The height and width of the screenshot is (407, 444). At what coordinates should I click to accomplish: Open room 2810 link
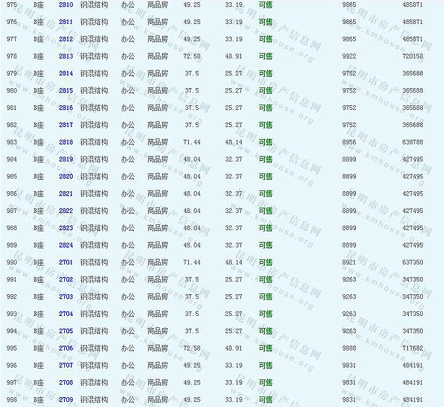tap(66, 5)
